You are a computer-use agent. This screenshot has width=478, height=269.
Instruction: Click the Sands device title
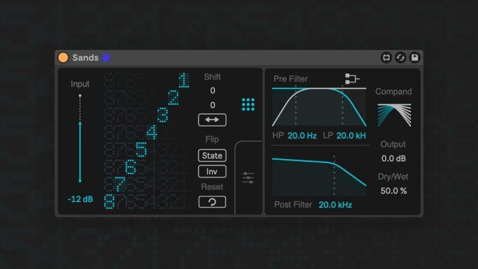[85, 57]
